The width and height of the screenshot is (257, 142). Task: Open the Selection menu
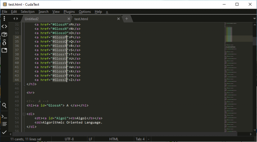pyautogui.click(x=28, y=12)
